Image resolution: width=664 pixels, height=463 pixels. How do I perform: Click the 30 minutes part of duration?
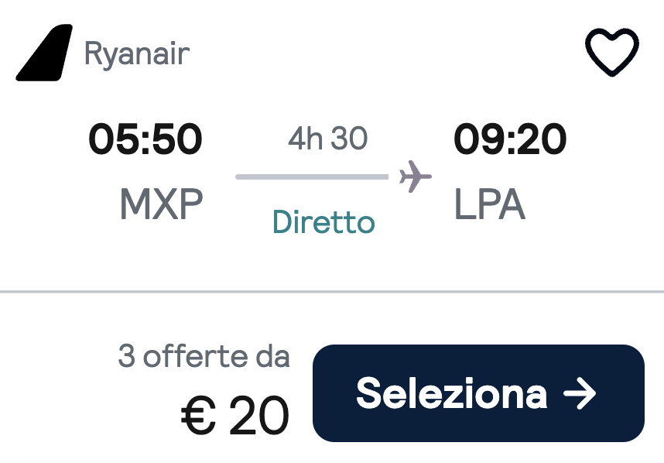pos(349,138)
